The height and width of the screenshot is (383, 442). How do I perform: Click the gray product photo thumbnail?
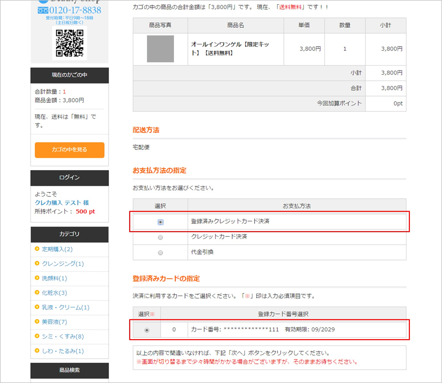pyautogui.click(x=160, y=49)
